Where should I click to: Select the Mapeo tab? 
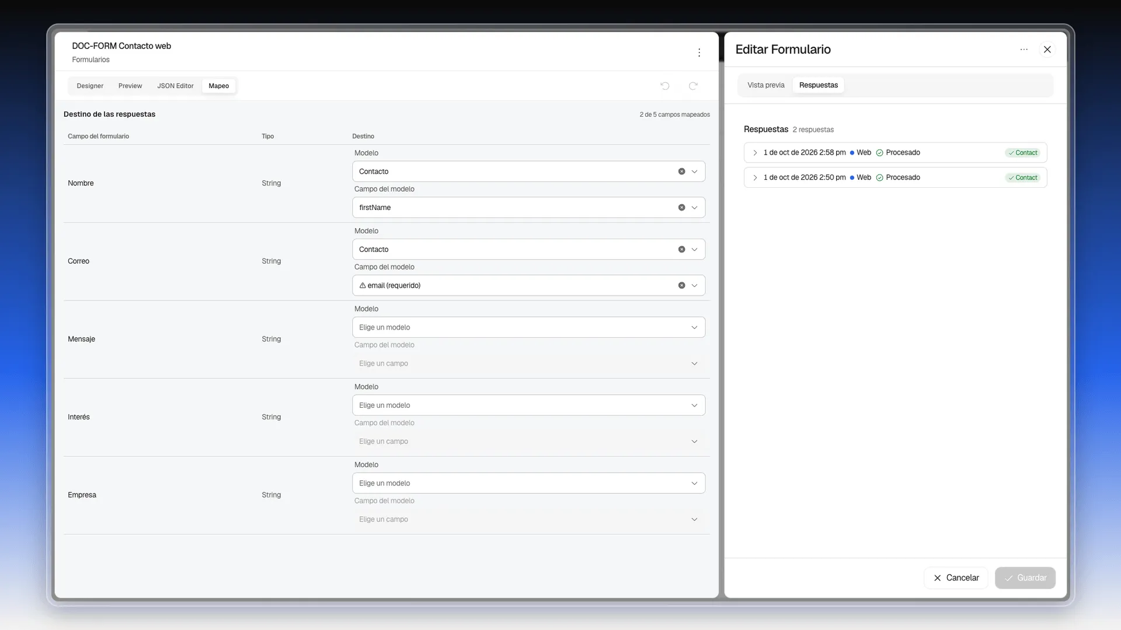(219, 86)
